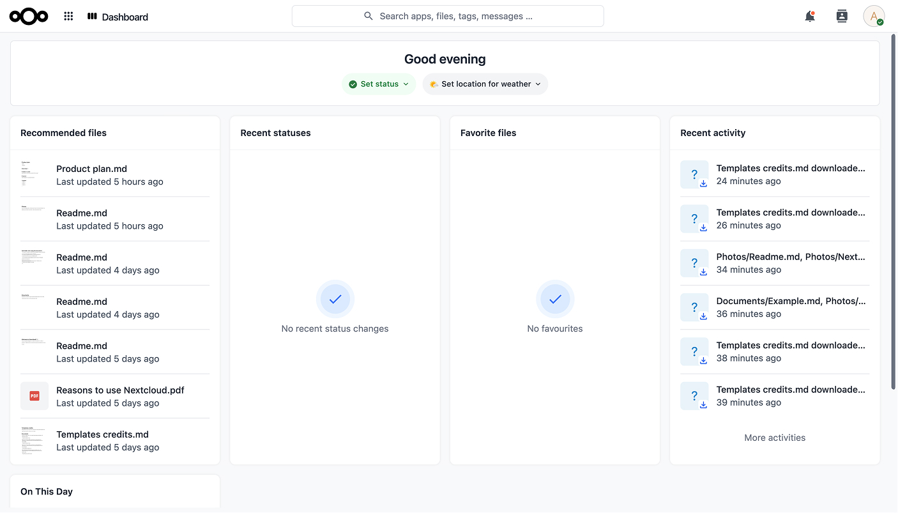
Task: Open the apps grid menu icon
Action: pyautogui.click(x=68, y=17)
